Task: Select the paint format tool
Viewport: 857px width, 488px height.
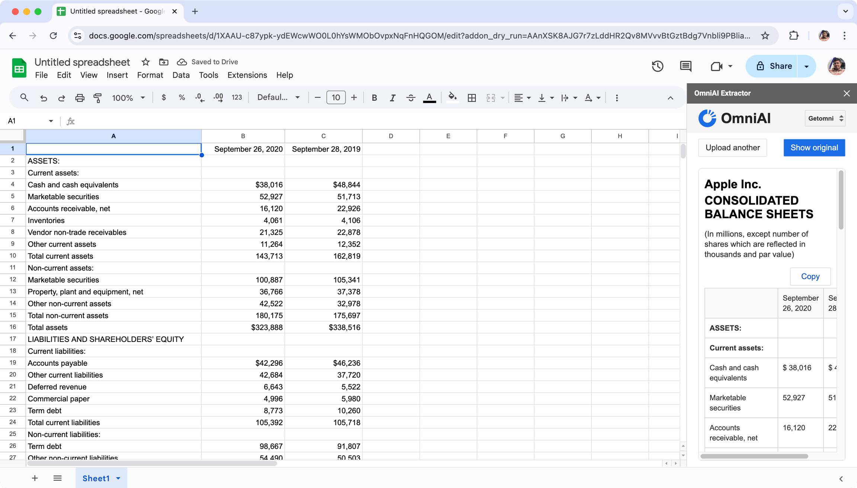Action: pos(97,97)
